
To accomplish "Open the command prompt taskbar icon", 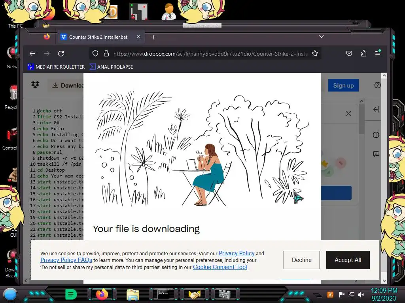I will tap(163, 294).
